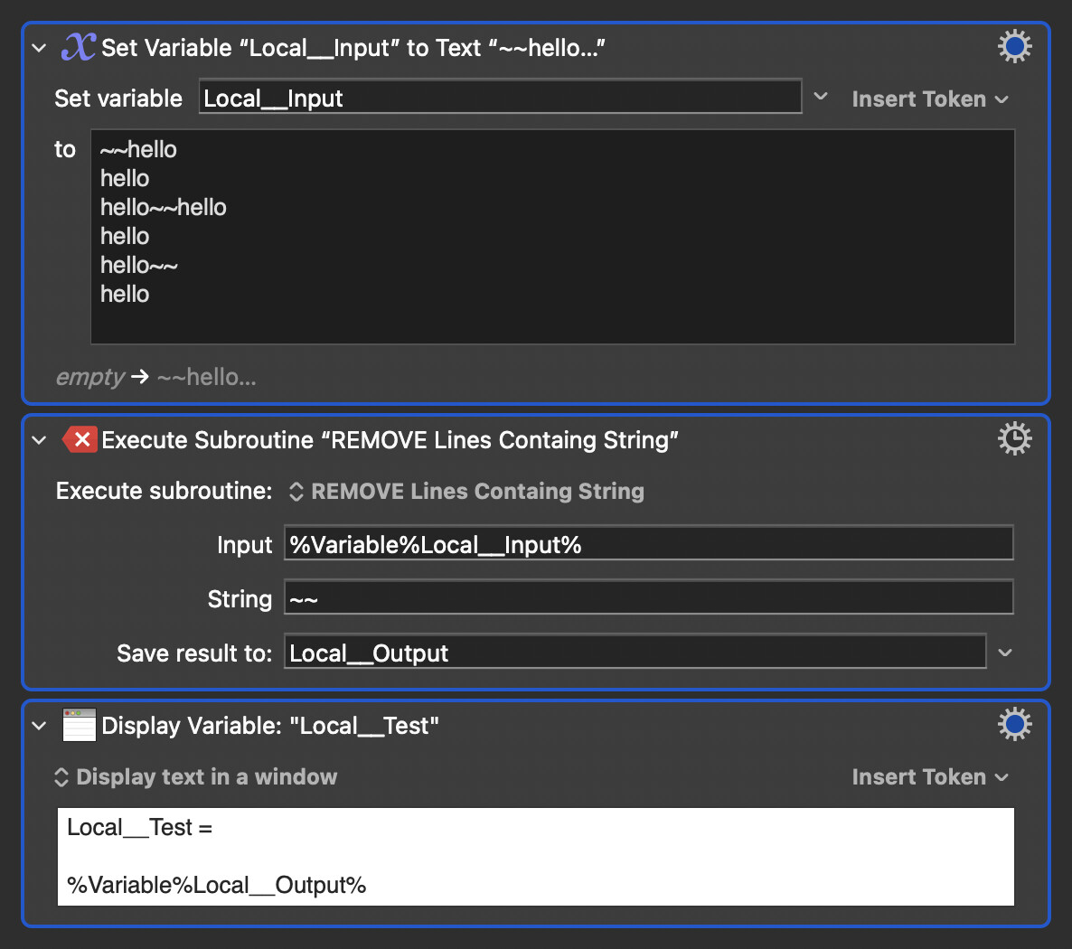Image resolution: width=1072 pixels, height=949 pixels.
Task: Click into the multi-line 'to' text area
Action: point(552,237)
